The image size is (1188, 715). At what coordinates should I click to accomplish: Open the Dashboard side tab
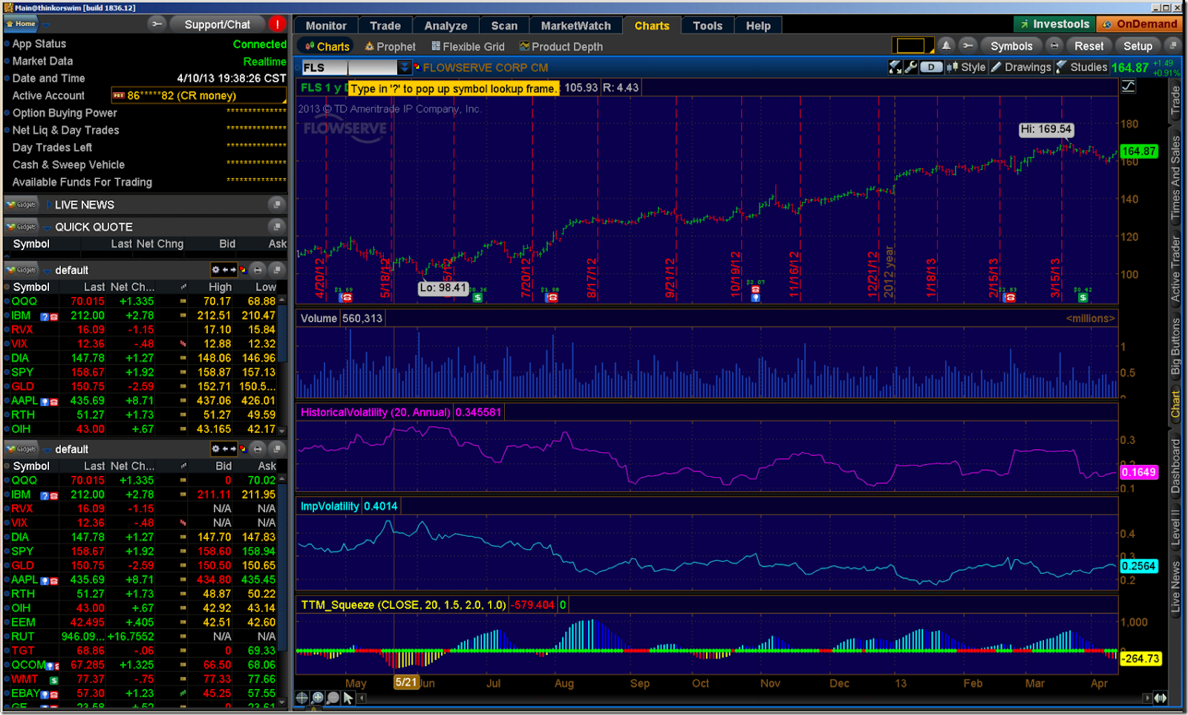point(1175,466)
